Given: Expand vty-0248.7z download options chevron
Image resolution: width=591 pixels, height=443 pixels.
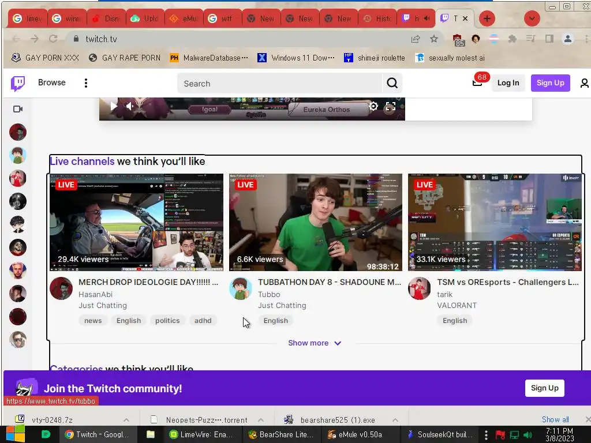Looking at the screenshot, I should click(x=126, y=420).
